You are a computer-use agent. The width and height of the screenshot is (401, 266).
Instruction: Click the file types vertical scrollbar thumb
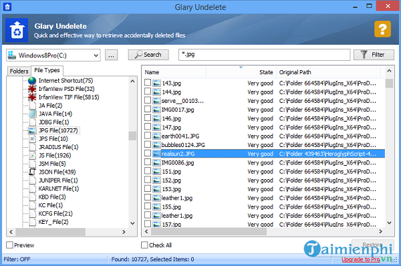click(132, 136)
